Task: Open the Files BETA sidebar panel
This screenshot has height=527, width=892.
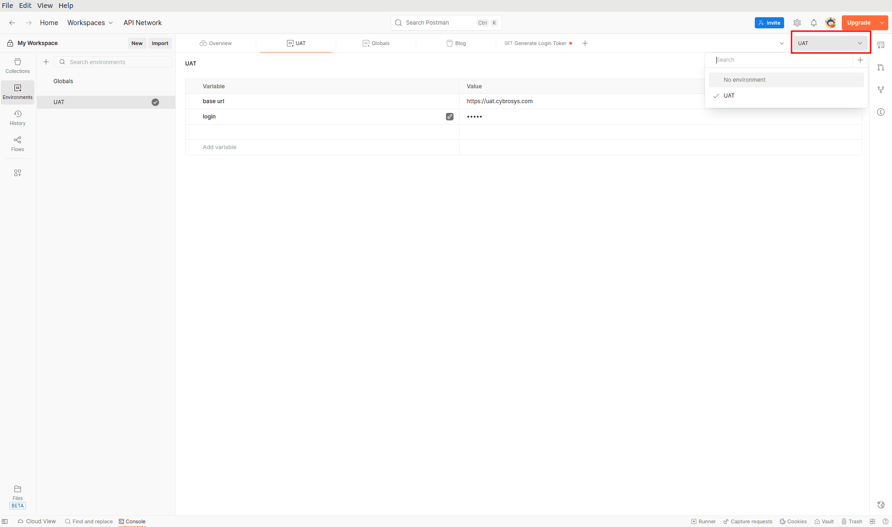Action: (x=17, y=494)
